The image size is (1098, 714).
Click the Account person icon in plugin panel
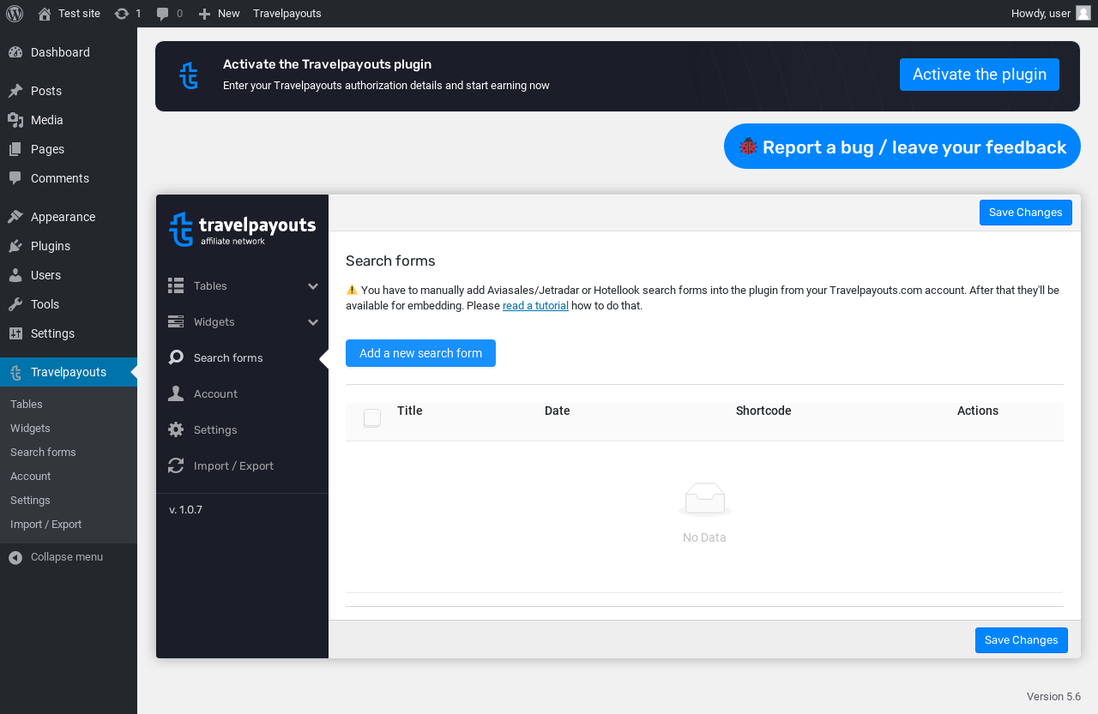point(176,393)
